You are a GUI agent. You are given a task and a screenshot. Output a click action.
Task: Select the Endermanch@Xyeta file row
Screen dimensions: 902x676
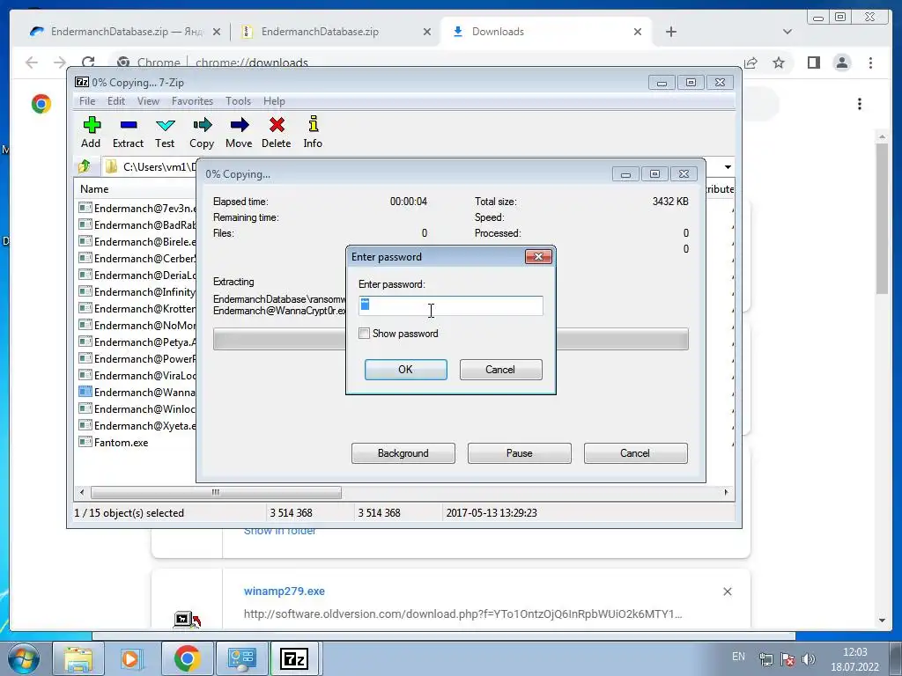pyautogui.click(x=137, y=426)
